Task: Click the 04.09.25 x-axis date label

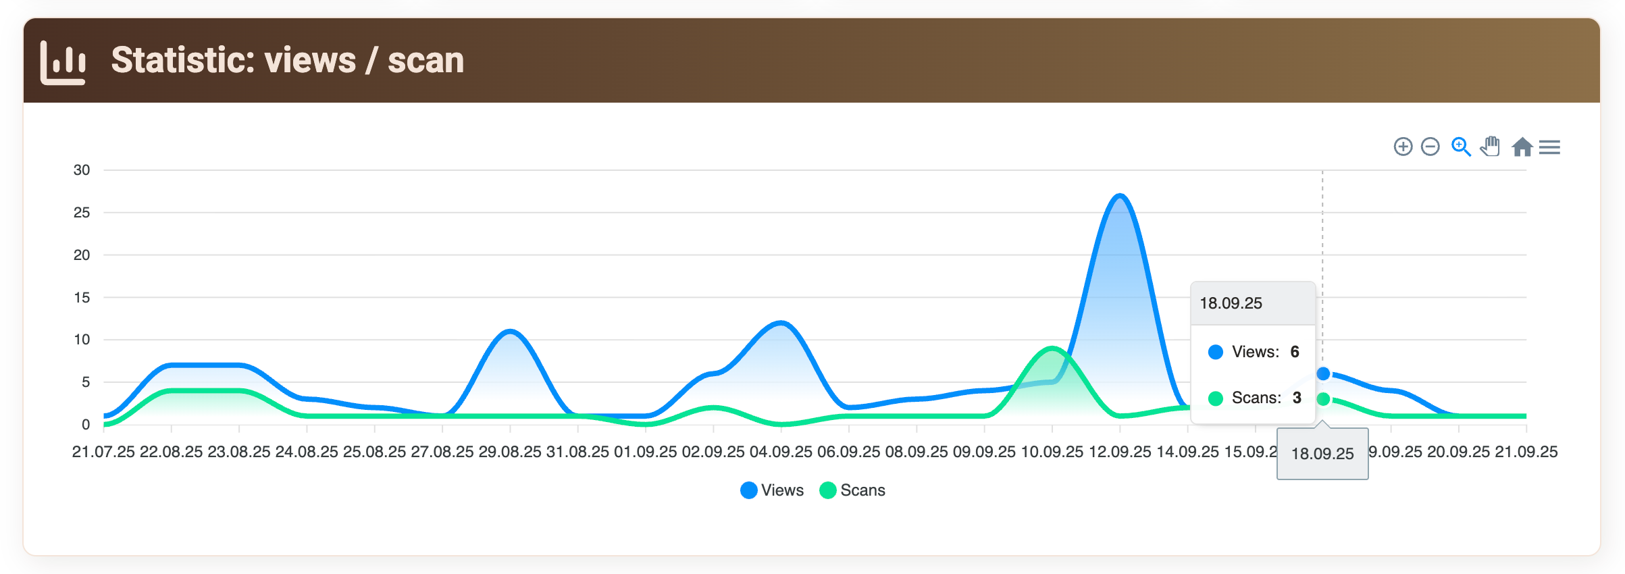Action: pos(781,452)
